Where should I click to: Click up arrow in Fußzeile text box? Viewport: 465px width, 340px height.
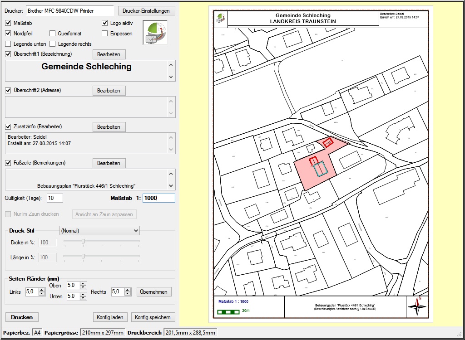(171, 174)
